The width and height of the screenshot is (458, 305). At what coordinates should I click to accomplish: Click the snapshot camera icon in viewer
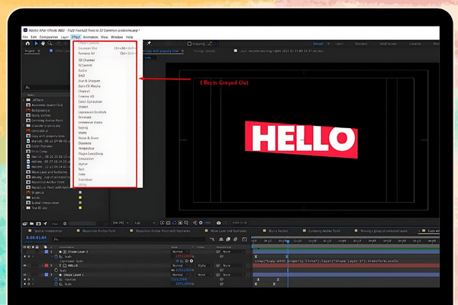[x=218, y=223]
